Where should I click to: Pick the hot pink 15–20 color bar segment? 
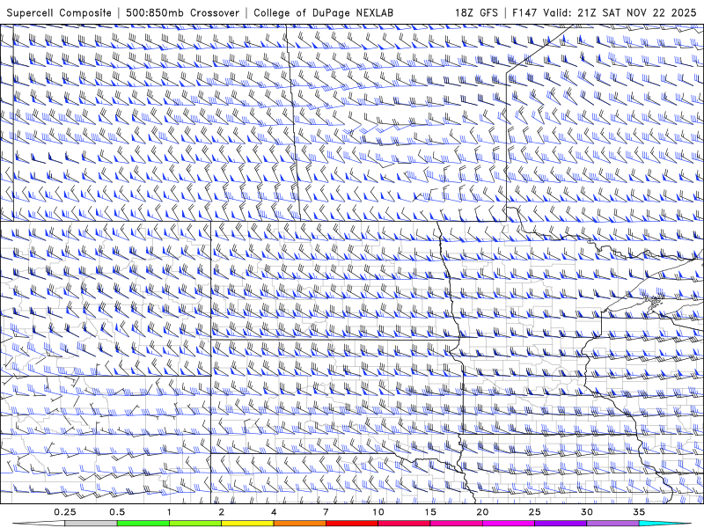pyautogui.click(x=456, y=524)
